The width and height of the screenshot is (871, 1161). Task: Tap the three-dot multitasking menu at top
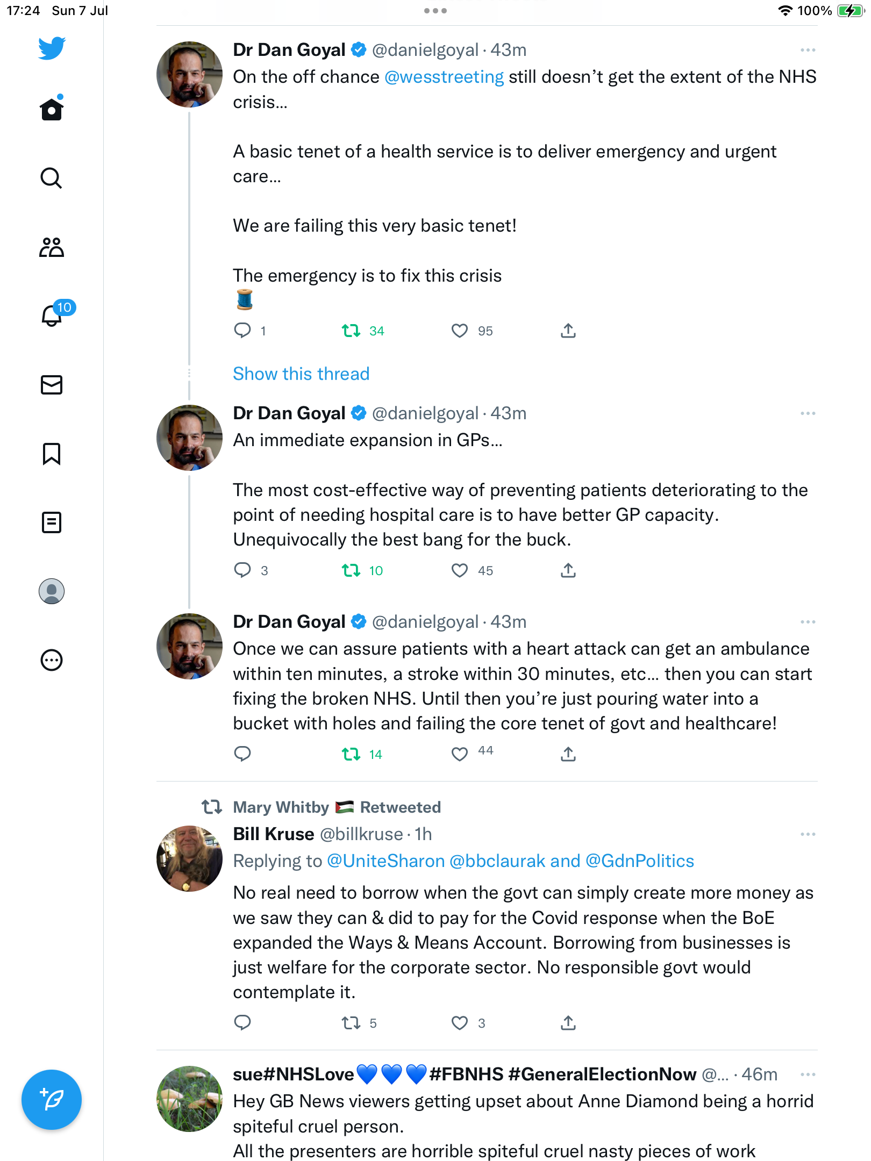click(435, 11)
